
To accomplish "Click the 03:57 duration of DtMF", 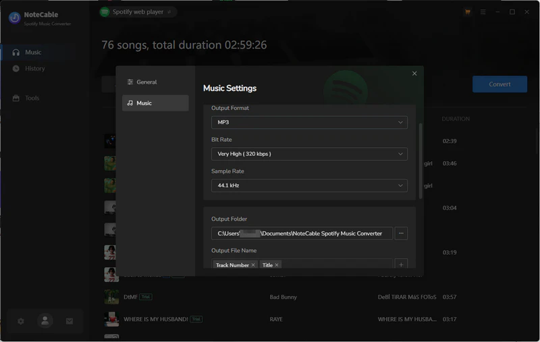I will tap(450, 297).
